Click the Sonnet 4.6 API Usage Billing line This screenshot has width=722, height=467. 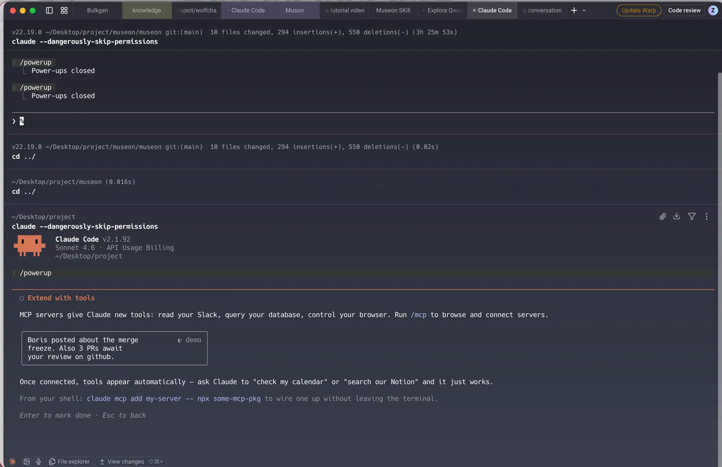pos(114,247)
